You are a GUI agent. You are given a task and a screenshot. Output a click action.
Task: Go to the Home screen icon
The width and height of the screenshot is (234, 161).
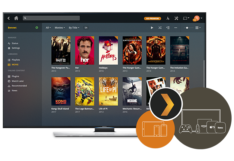tap(16, 18)
